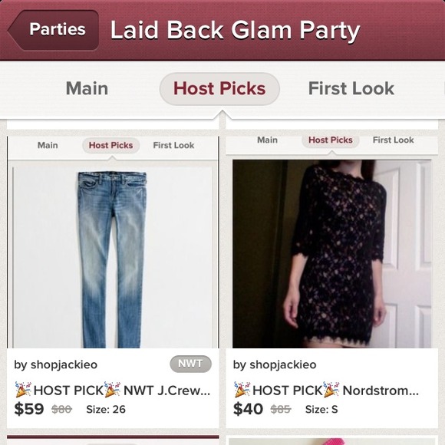This screenshot has height=445, width=445.
Task: Go back to Parties
Action: click(x=54, y=29)
